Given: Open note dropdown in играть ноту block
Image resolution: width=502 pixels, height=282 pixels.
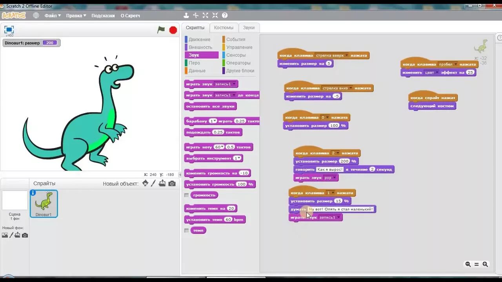Looking at the screenshot, I should 222,147.
